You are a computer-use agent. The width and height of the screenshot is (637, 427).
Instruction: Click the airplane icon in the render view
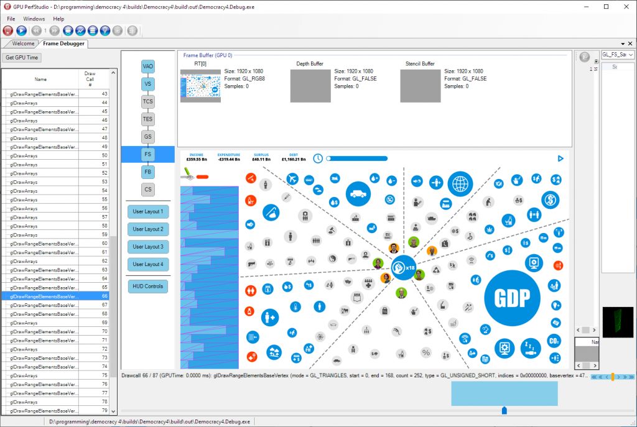tap(292, 178)
